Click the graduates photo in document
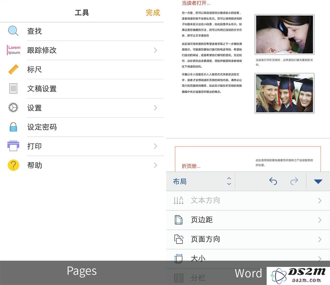This screenshot has height=285, width=330. coord(284,93)
